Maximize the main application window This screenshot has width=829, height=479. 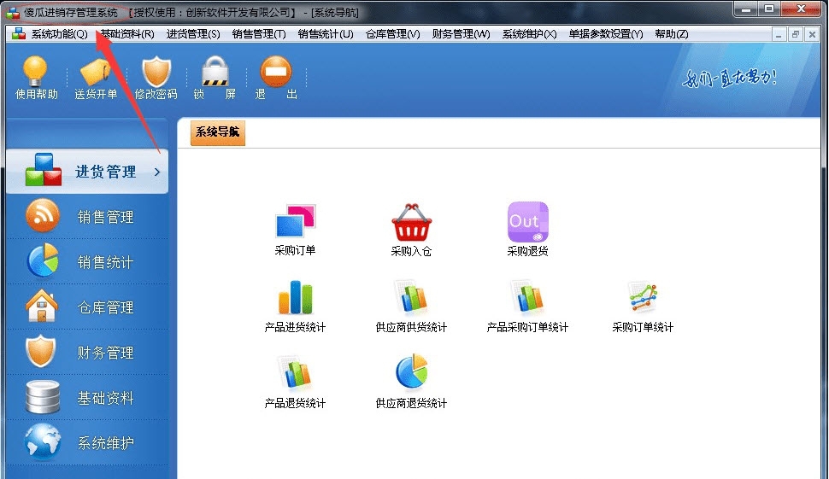pos(769,9)
